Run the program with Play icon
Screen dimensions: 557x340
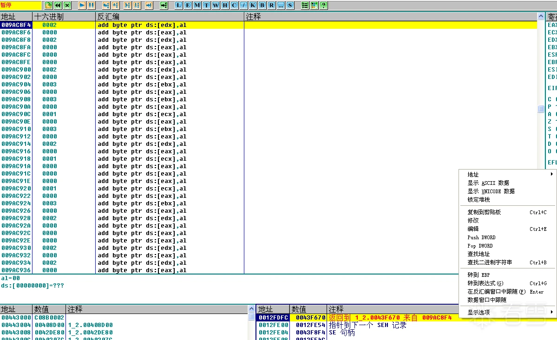pyautogui.click(x=82, y=6)
